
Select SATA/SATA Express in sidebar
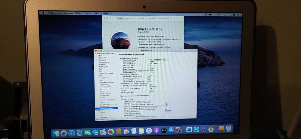point(107,74)
